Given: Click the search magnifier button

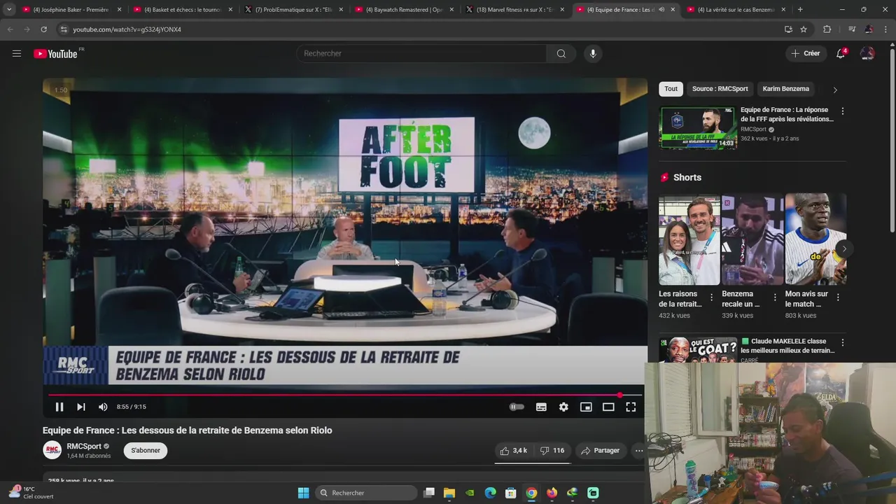Looking at the screenshot, I should [561, 53].
